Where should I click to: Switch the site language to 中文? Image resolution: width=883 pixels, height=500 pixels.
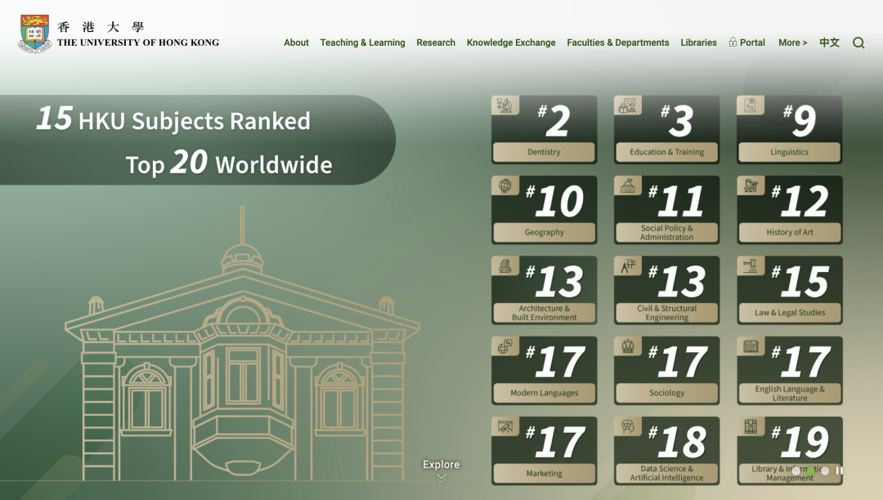pos(829,42)
